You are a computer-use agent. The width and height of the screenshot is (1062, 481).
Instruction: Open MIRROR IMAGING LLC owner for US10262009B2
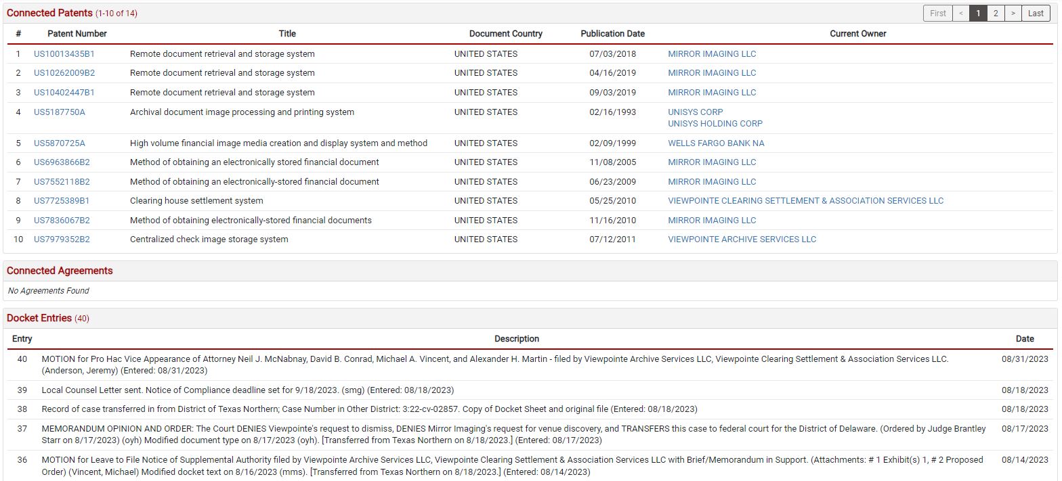(712, 73)
